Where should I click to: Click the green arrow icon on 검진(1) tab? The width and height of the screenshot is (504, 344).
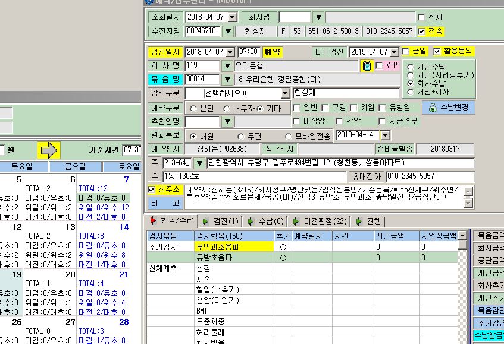click(206, 222)
